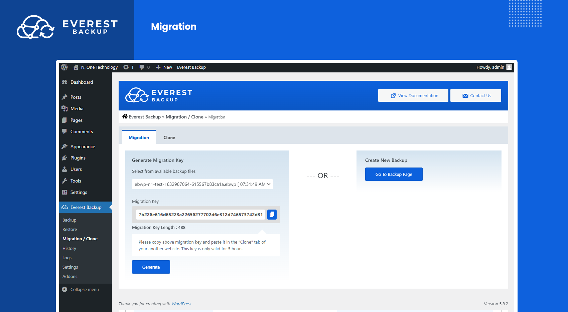The height and width of the screenshot is (312, 568).
Task: Click Everest Backup in the breadcrumb
Action: pyautogui.click(x=145, y=117)
